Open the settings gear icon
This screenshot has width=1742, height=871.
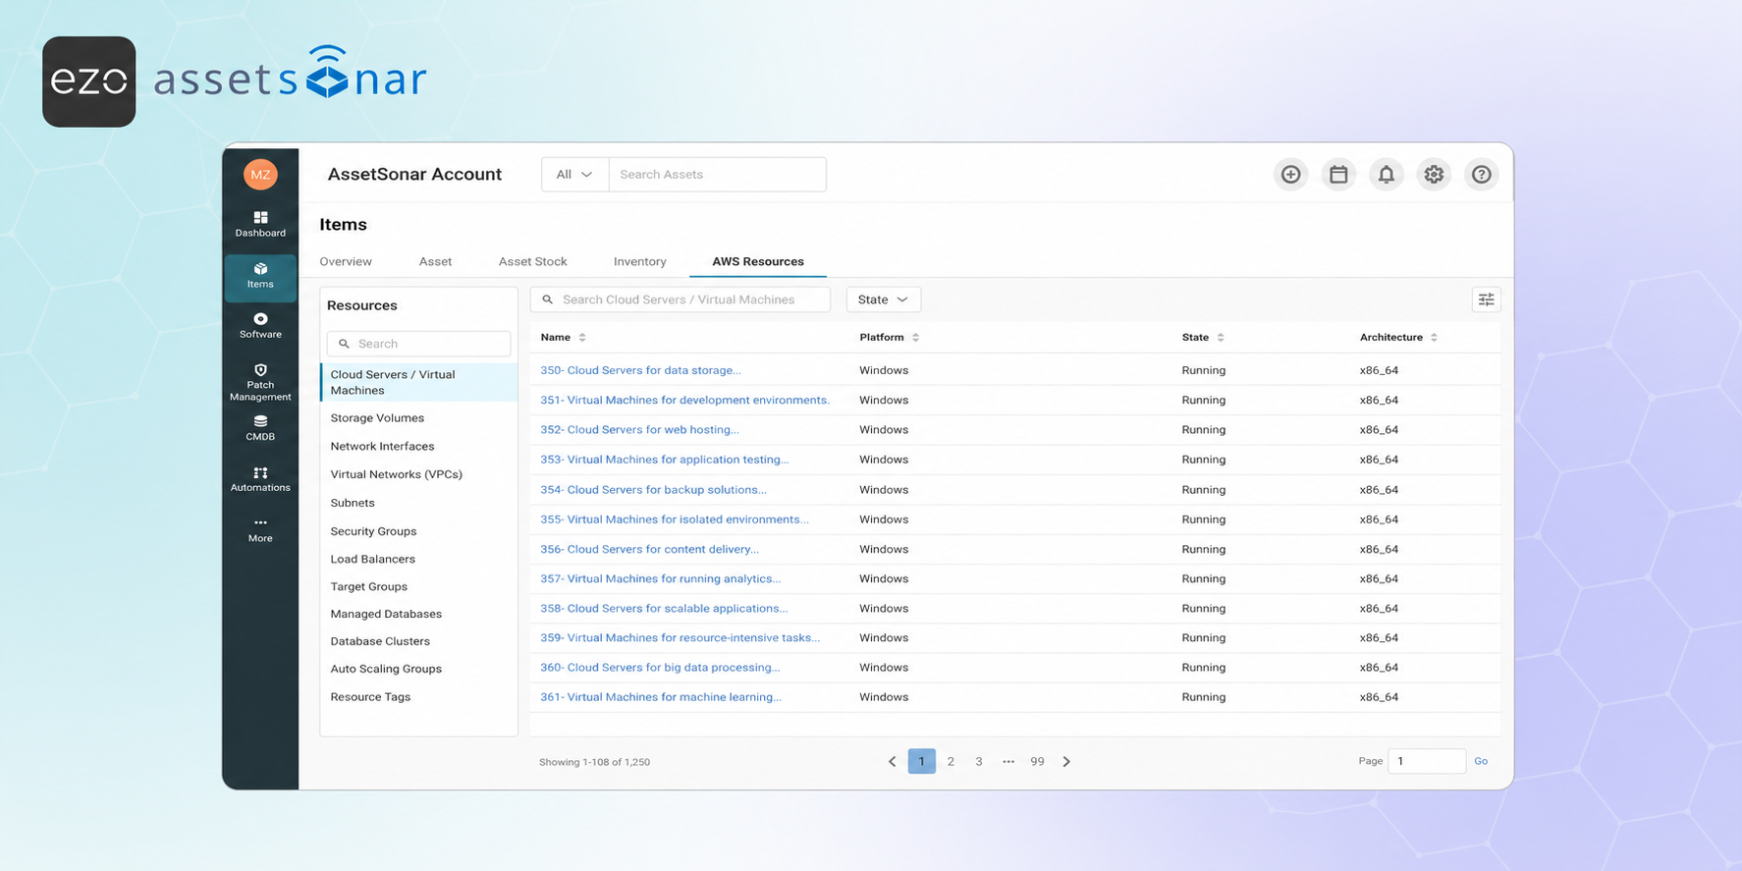pyautogui.click(x=1434, y=175)
